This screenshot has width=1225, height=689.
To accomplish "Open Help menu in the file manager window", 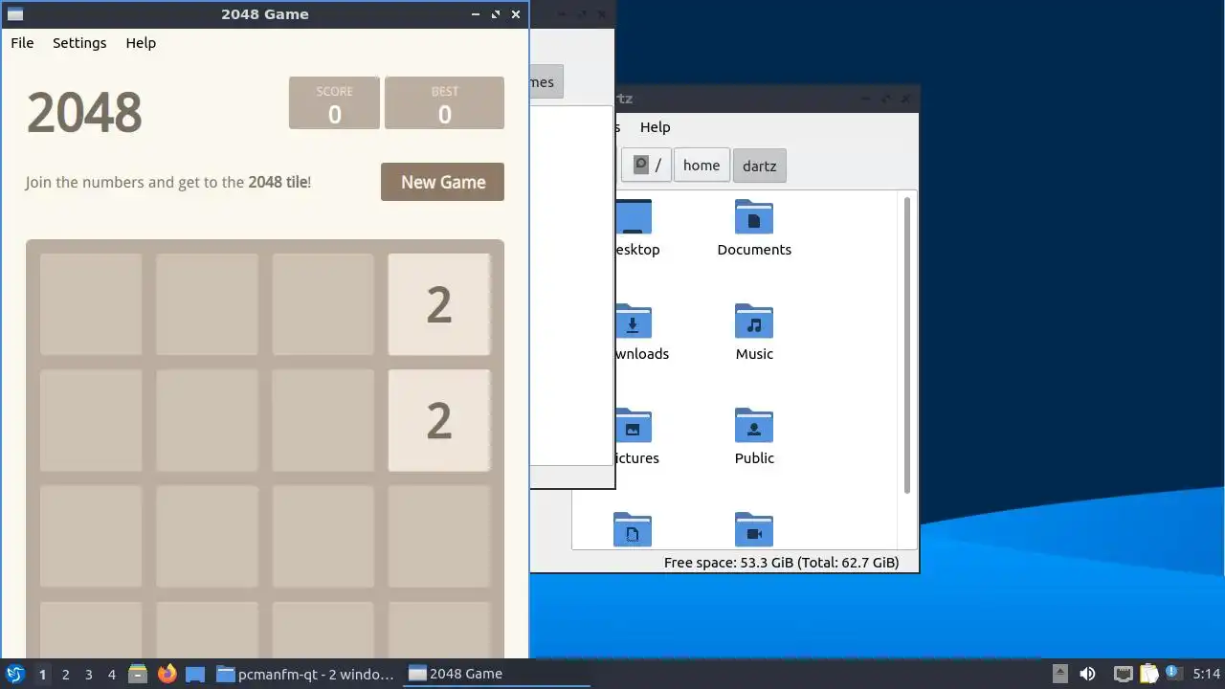I will click(655, 127).
